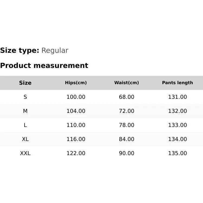Click the Size type label

[x=20, y=50]
